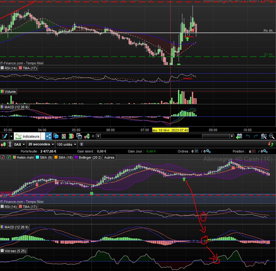Click the green X trade marker in lower chart
The image size is (276, 271).
point(91,193)
